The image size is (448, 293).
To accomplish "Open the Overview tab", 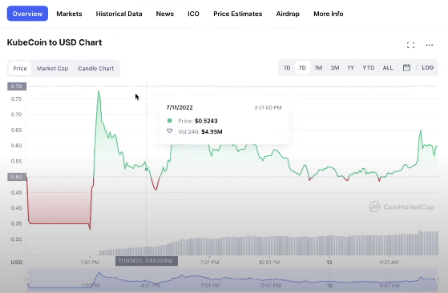I will (27, 14).
